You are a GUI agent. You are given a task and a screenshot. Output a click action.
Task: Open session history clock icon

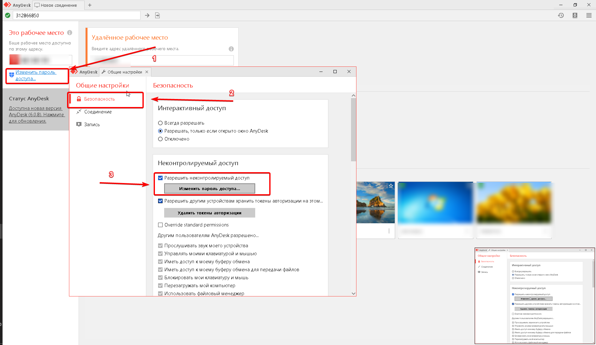point(561,15)
